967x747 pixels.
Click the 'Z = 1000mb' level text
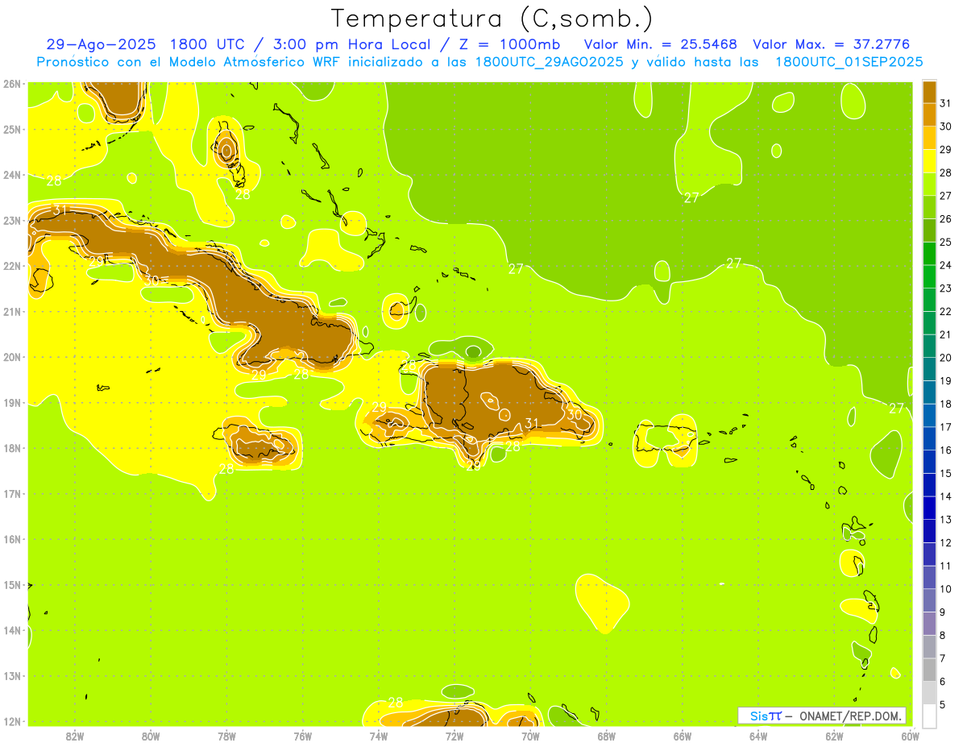pos(508,44)
